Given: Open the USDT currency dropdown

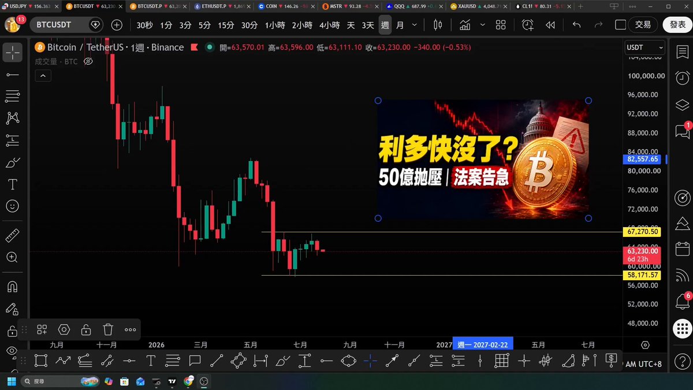Looking at the screenshot, I should click(645, 48).
